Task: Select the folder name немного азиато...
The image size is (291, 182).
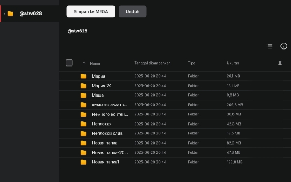Action: [x=109, y=105]
